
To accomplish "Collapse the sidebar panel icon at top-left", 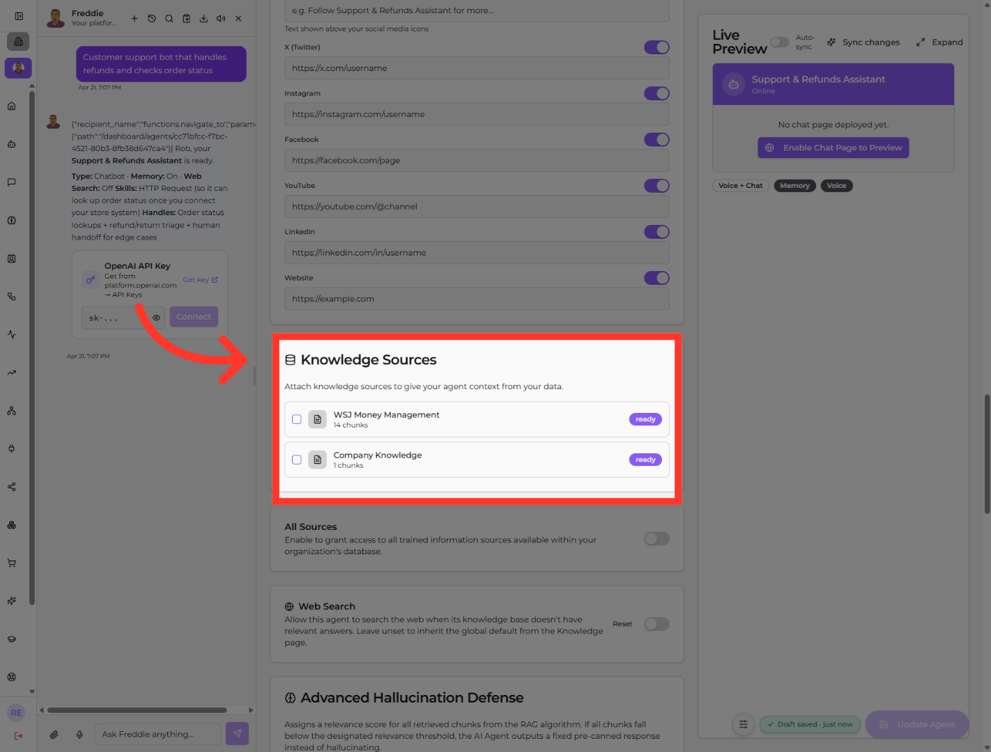I will coord(19,16).
